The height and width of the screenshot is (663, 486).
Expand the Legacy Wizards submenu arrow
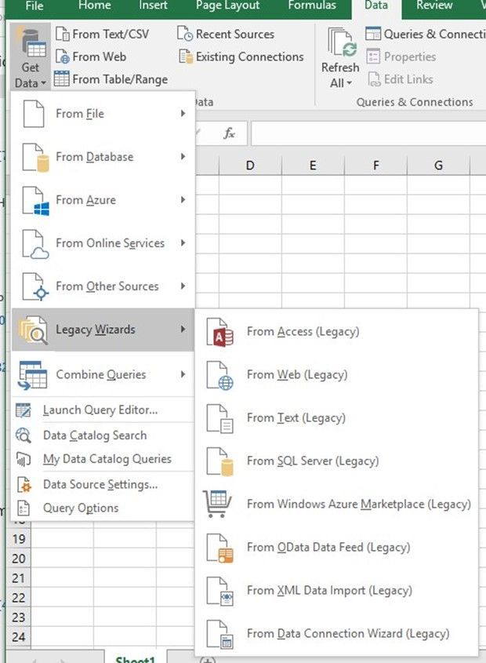[x=183, y=329]
